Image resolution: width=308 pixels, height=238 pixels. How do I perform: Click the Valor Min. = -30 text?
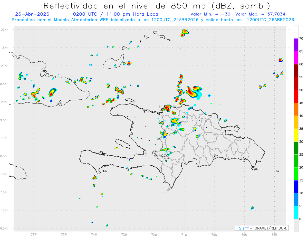pos(211,14)
